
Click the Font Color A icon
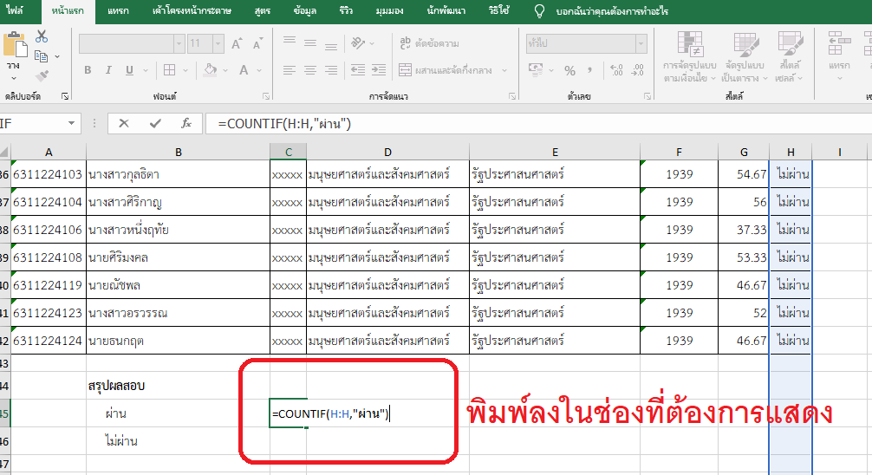coord(244,70)
